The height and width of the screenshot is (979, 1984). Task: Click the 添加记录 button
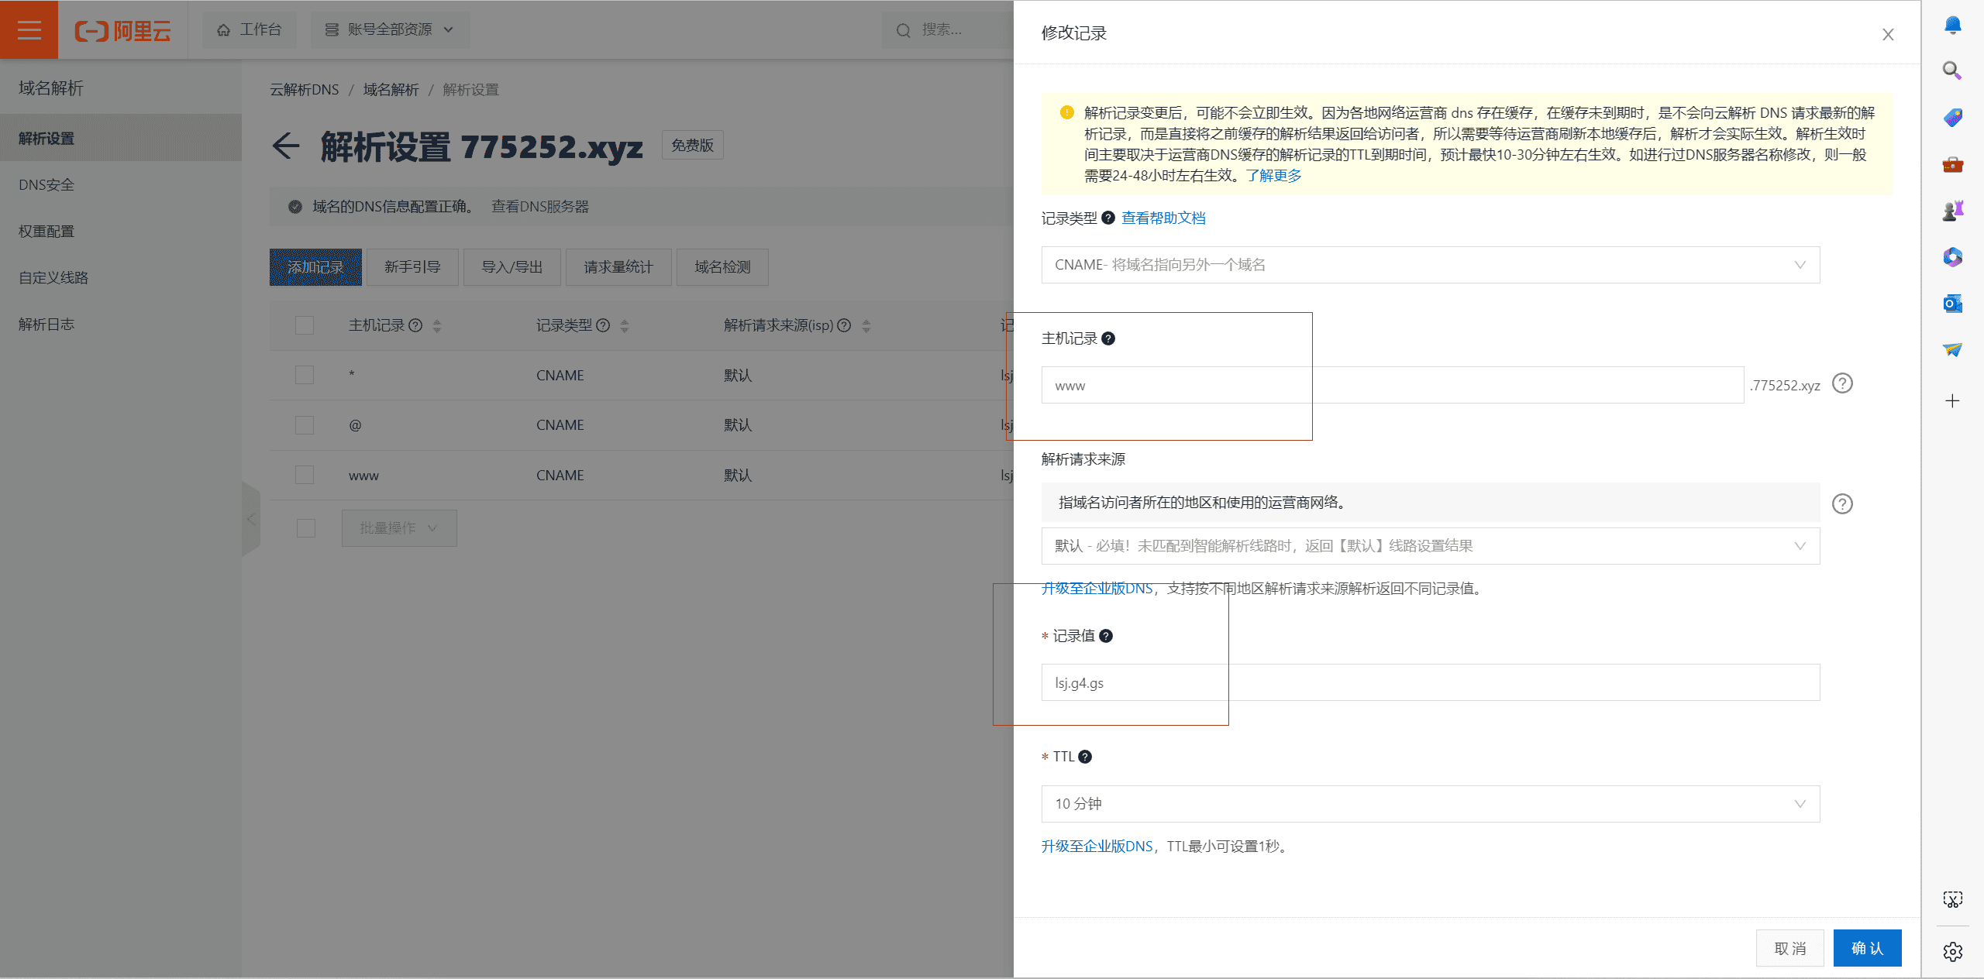point(315,267)
